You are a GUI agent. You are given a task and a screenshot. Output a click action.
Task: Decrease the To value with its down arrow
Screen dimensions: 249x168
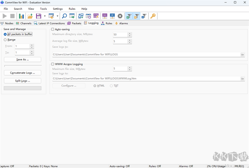32,54
